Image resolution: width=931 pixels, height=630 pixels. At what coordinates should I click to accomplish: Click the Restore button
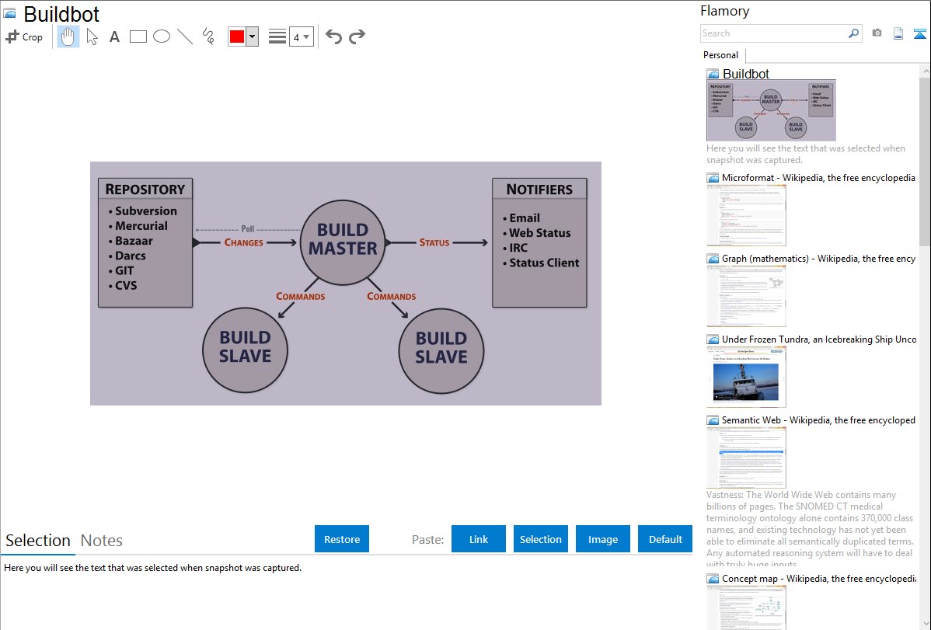point(342,539)
